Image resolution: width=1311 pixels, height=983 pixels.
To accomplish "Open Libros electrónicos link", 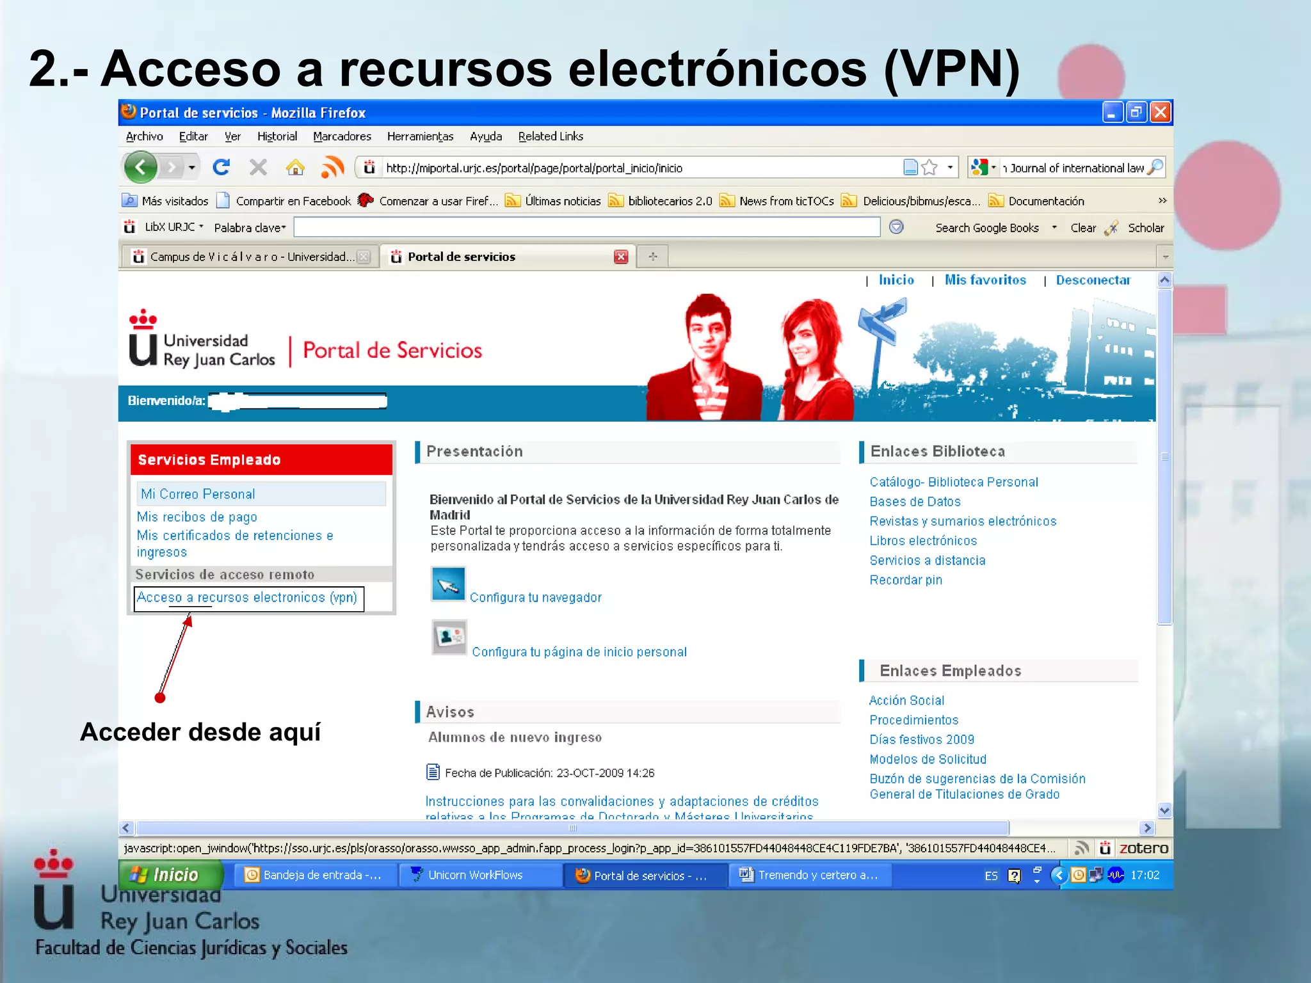I will (x=923, y=541).
